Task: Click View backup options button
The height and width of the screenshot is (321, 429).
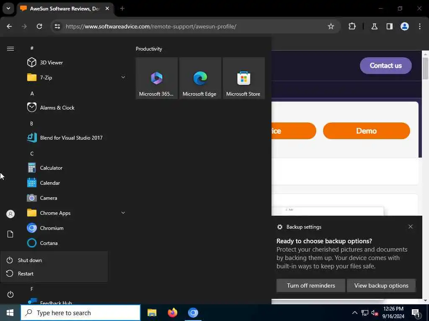Action: click(x=381, y=285)
